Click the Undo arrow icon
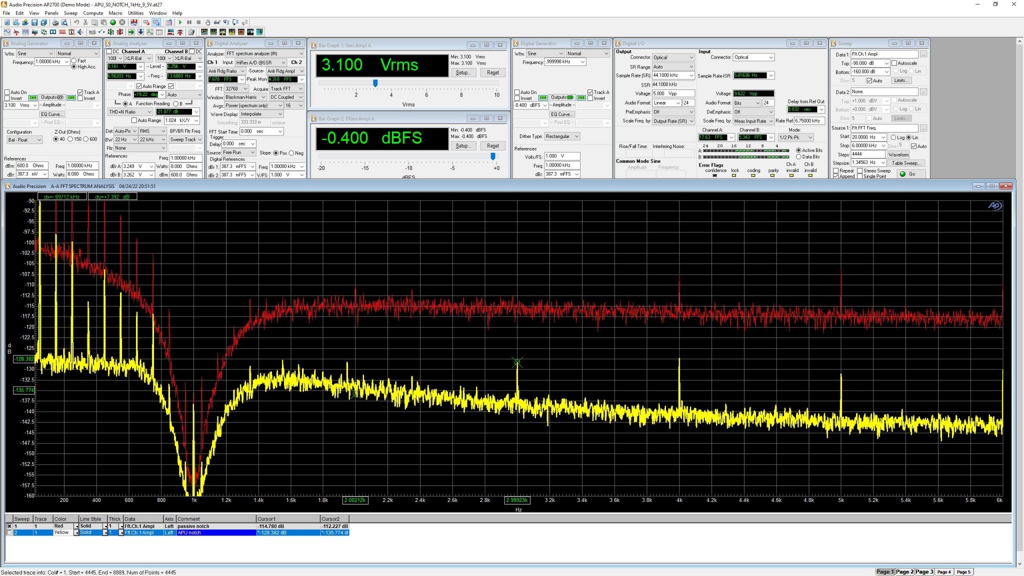The image size is (1024, 576). 76,22
